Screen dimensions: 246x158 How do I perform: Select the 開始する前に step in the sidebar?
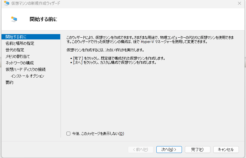16,37
